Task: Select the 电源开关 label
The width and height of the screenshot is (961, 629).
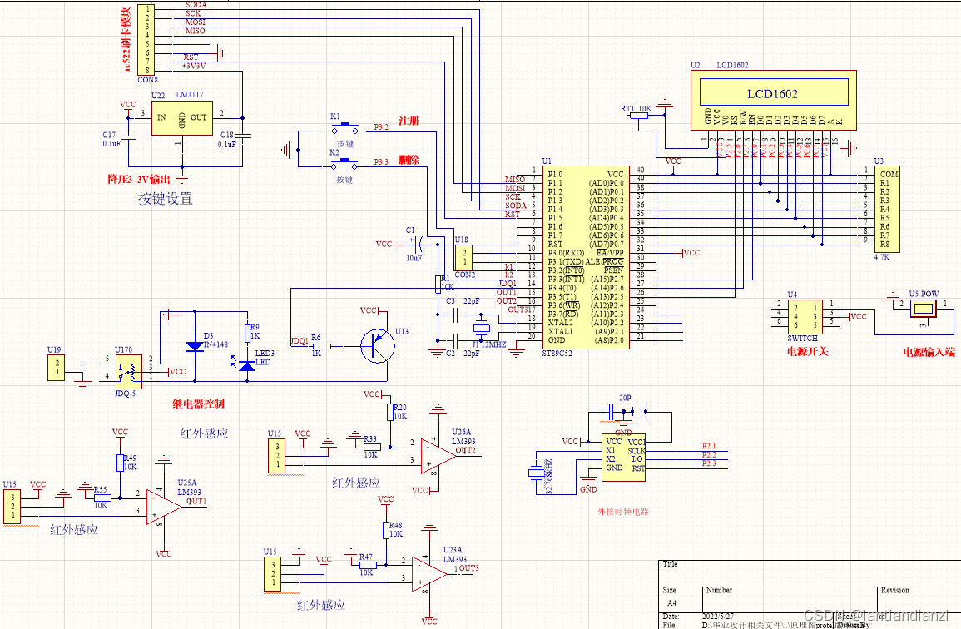Action: [808, 351]
